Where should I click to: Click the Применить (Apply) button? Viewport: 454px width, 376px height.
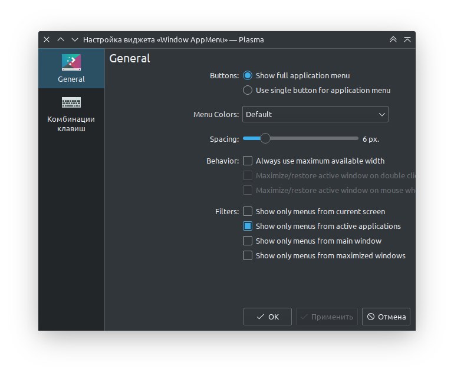click(327, 317)
